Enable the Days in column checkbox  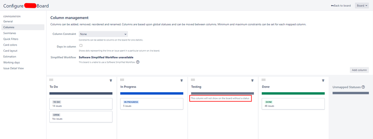(x=81, y=45)
